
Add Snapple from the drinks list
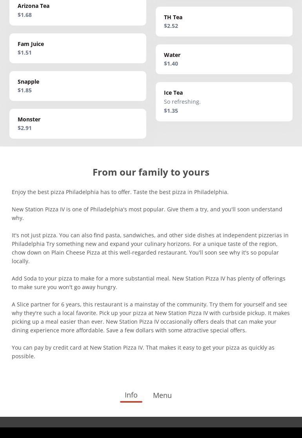coord(78,86)
